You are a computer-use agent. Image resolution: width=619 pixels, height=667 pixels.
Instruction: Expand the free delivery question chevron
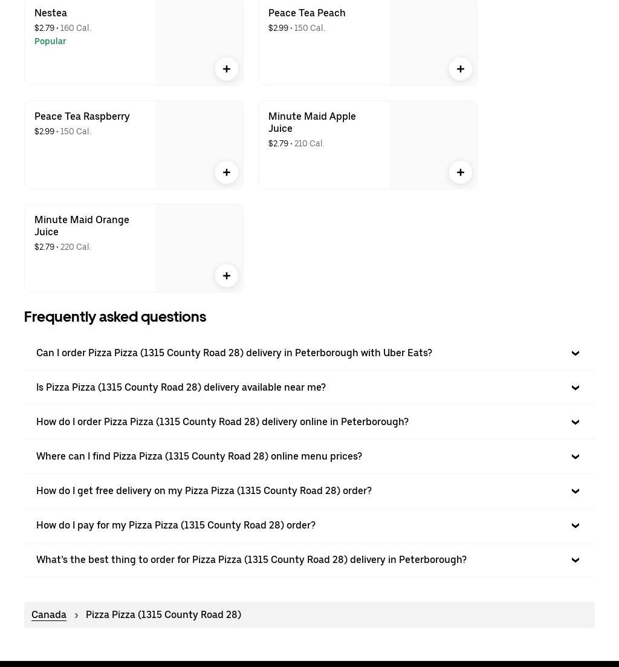[x=575, y=491]
